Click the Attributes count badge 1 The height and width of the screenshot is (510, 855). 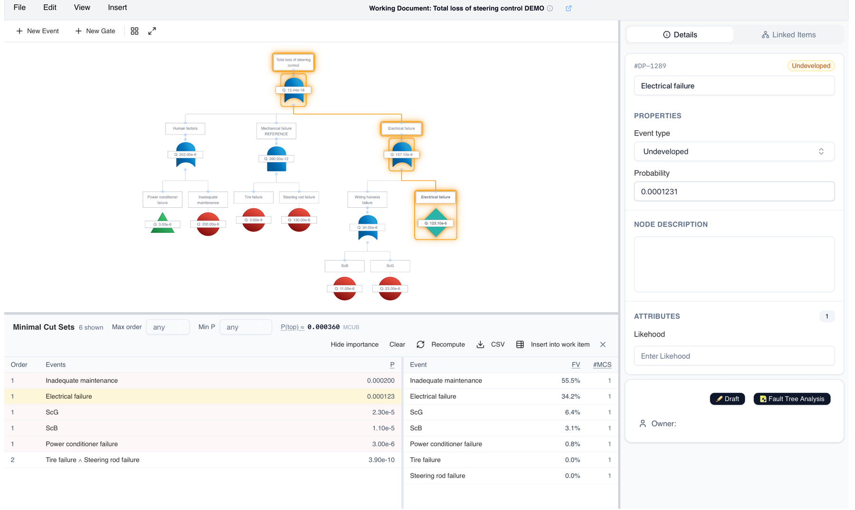coord(826,316)
